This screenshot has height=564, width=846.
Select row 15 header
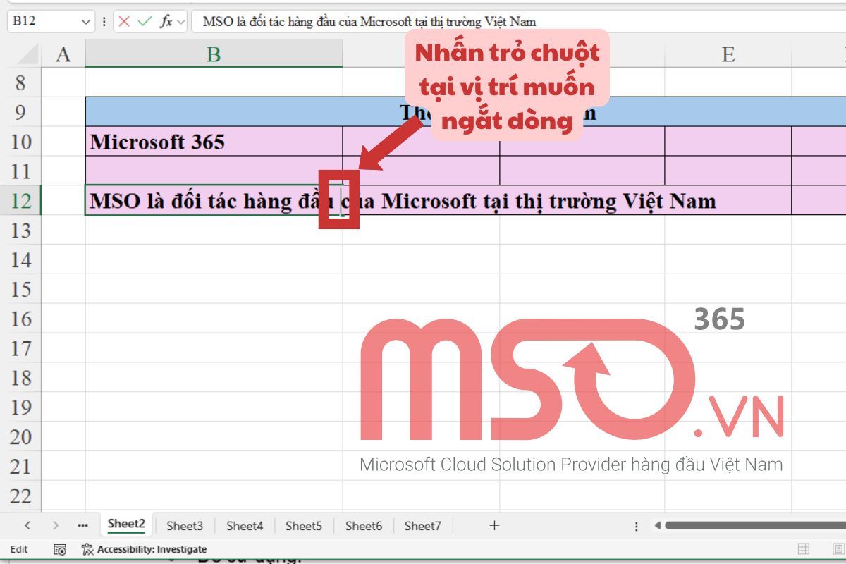coord(20,289)
